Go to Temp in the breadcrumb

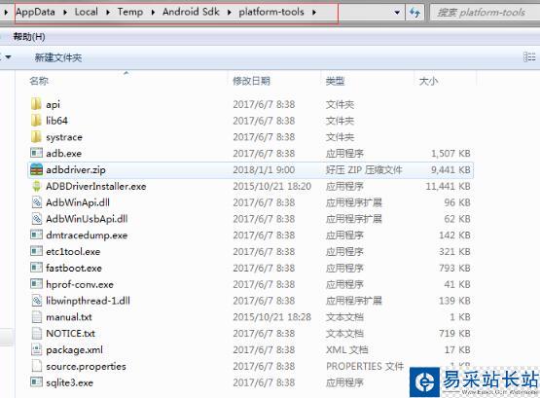pos(129,12)
